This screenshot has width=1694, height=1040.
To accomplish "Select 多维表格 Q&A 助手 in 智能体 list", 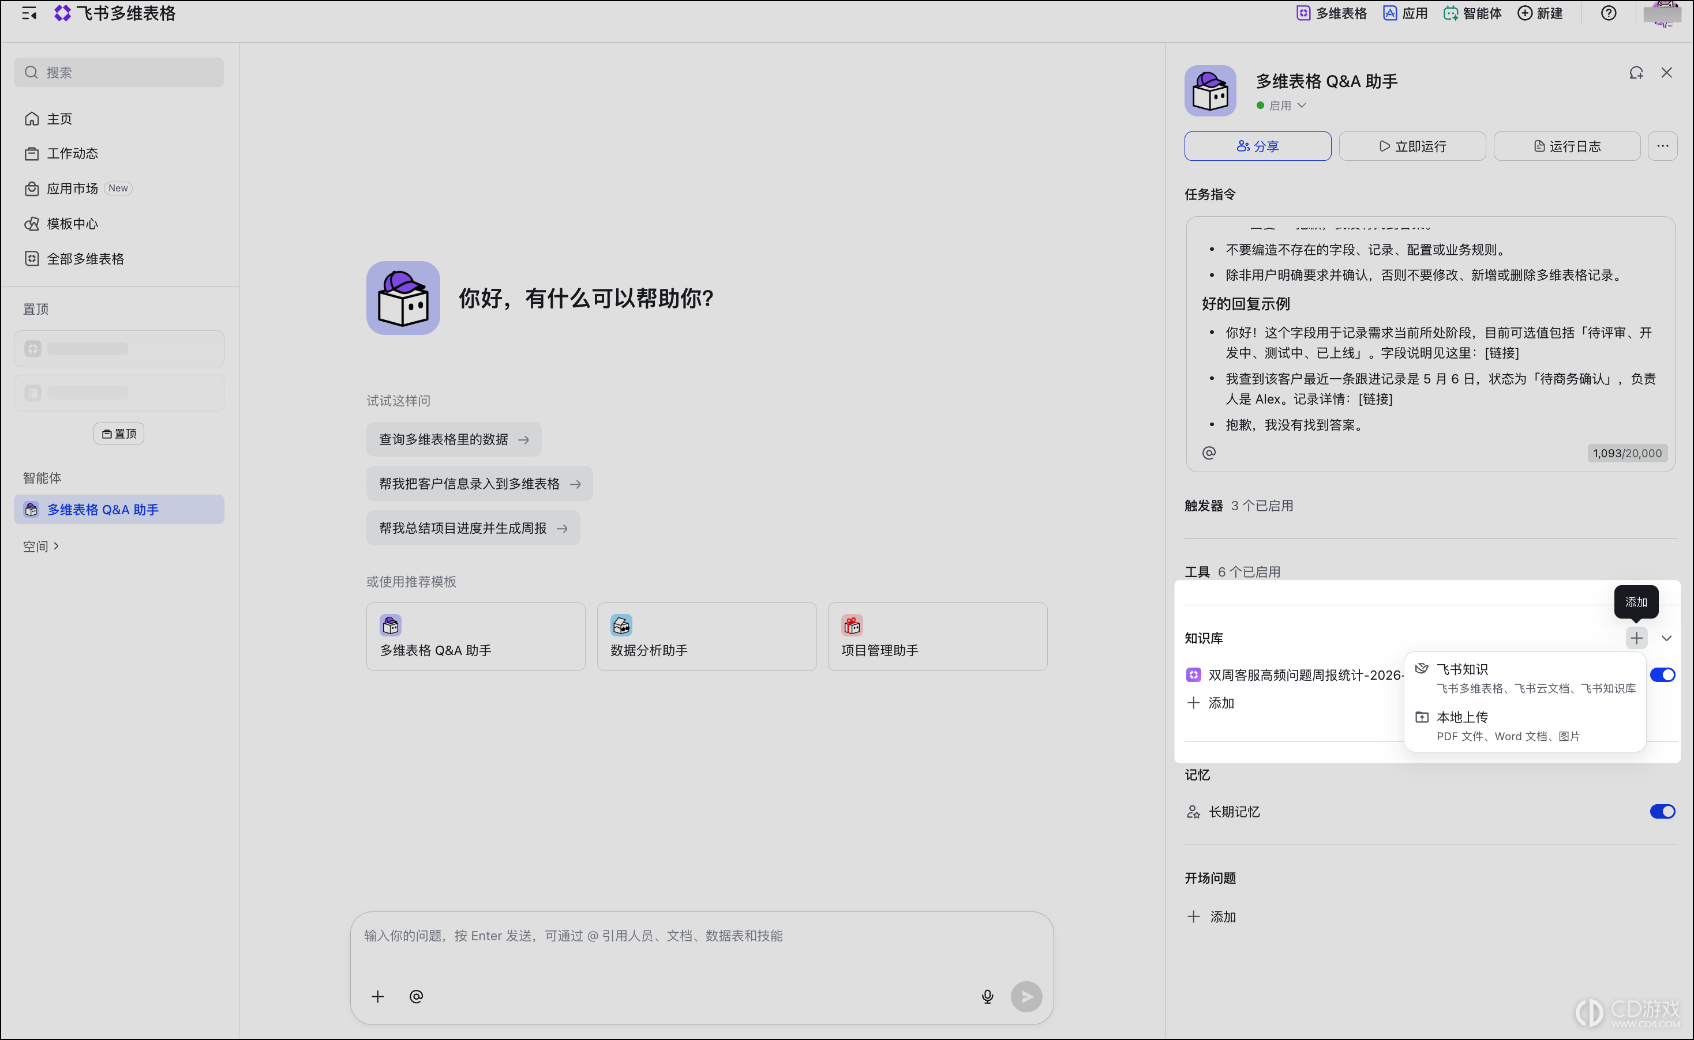I will pyautogui.click(x=119, y=510).
